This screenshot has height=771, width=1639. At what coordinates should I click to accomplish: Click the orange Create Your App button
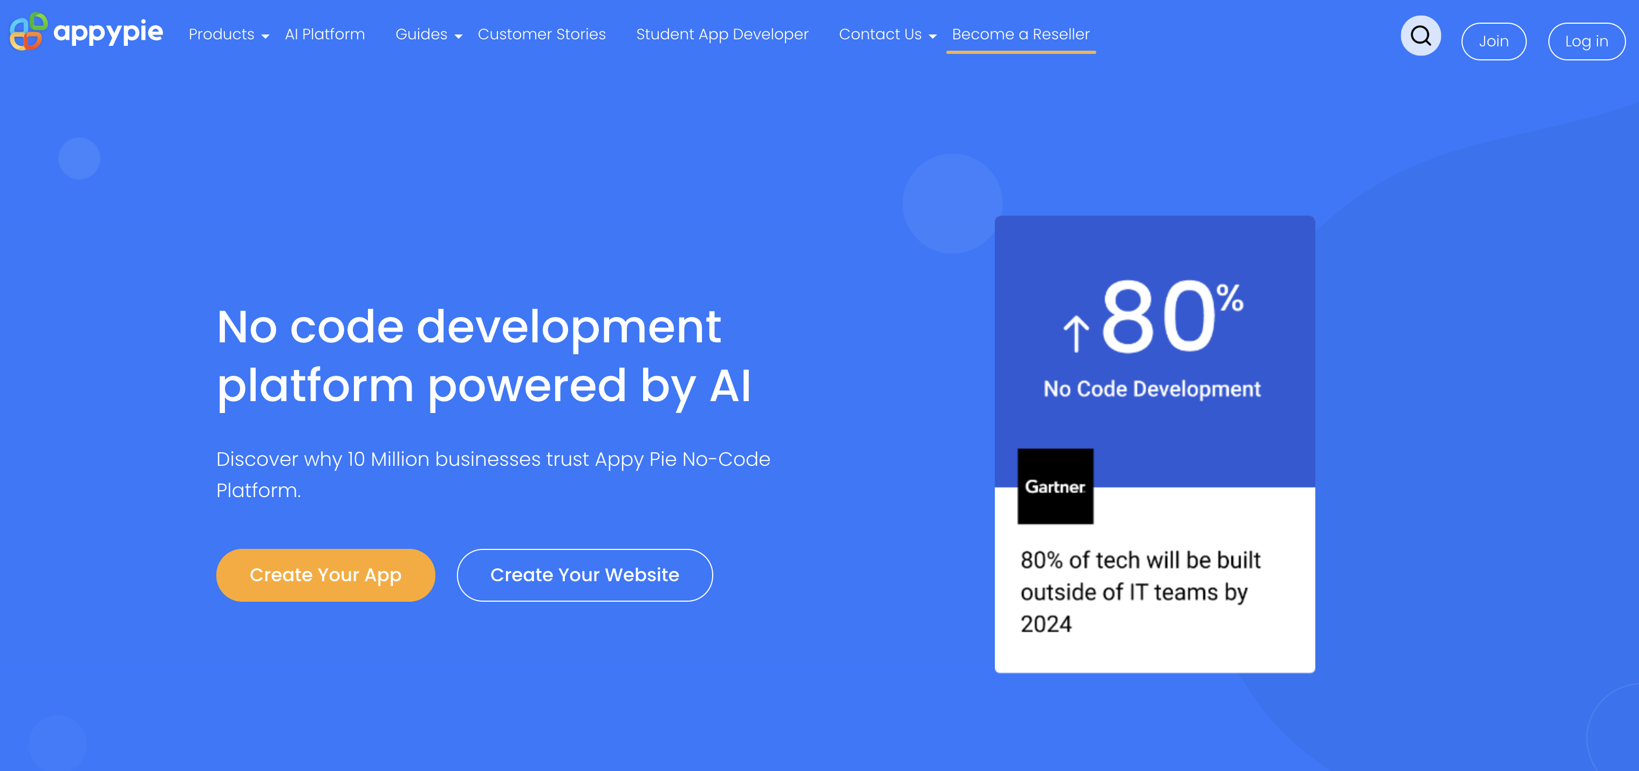click(325, 575)
